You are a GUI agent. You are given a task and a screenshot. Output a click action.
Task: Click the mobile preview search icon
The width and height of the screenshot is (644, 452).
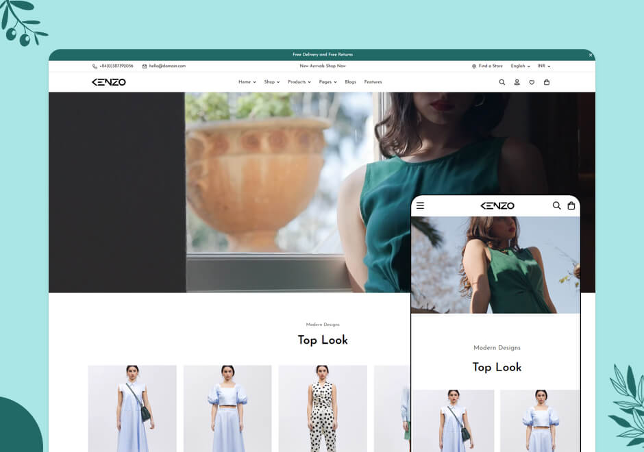556,205
